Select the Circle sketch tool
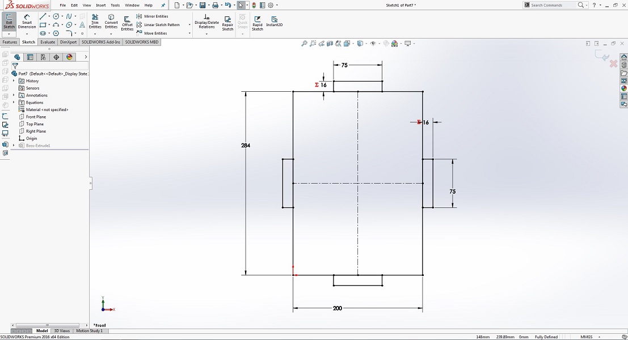The image size is (628, 340). (56, 16)
